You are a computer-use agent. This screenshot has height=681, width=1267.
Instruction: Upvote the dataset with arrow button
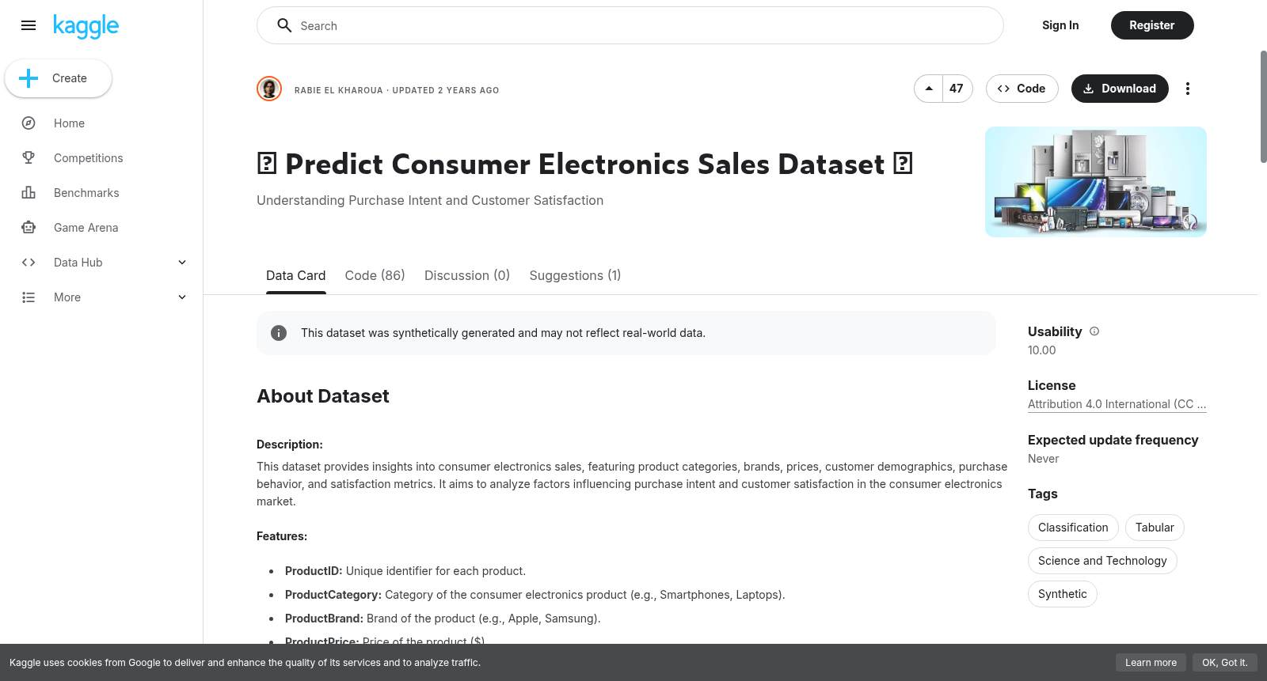[929, 89]
